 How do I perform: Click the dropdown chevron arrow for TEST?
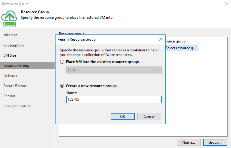159,70
